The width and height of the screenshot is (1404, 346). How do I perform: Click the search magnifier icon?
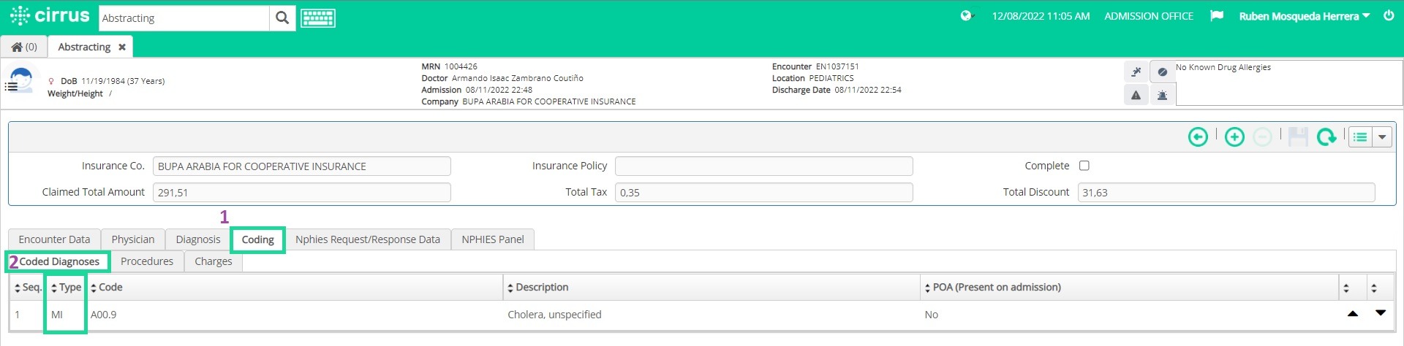[x=282, y=18]
